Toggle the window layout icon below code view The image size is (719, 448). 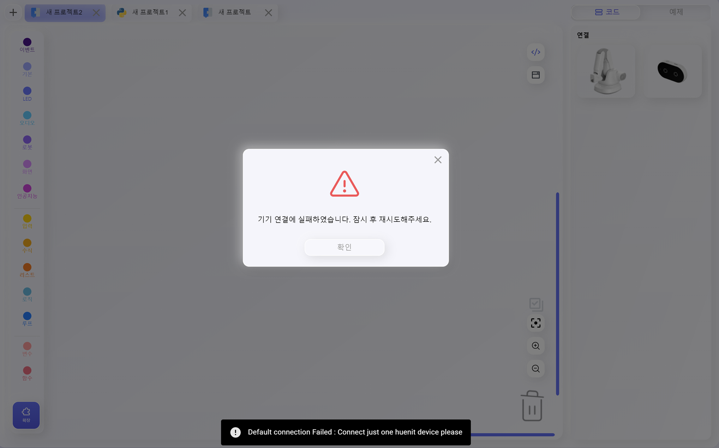point(535,75)
